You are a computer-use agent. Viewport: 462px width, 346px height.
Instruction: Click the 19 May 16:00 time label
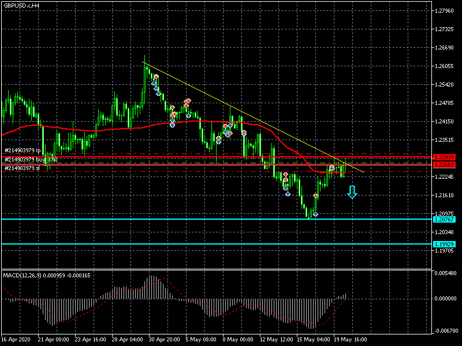point(351,340)
